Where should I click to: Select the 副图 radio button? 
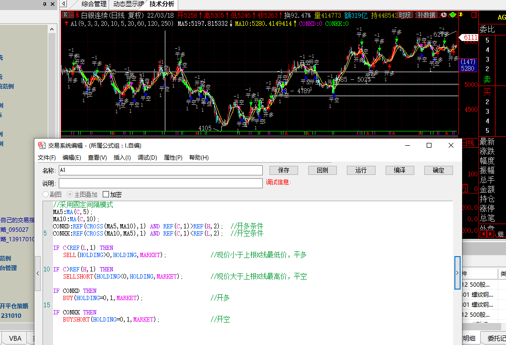(x=45, y=194)
